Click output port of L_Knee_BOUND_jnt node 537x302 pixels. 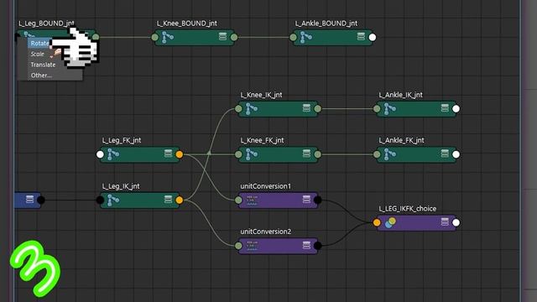[x=234, y=37]
